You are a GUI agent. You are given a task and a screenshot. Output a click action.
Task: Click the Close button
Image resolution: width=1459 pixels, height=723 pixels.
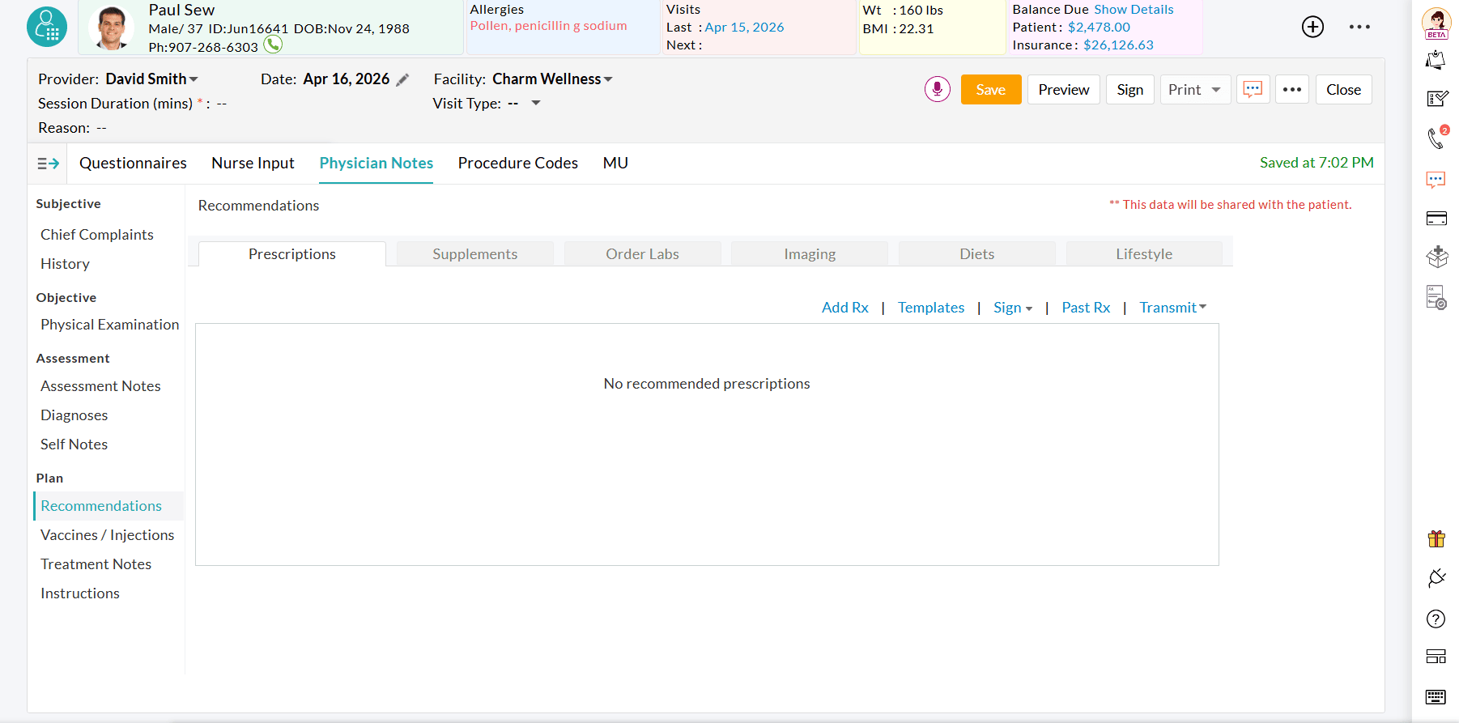point(1344,89)
